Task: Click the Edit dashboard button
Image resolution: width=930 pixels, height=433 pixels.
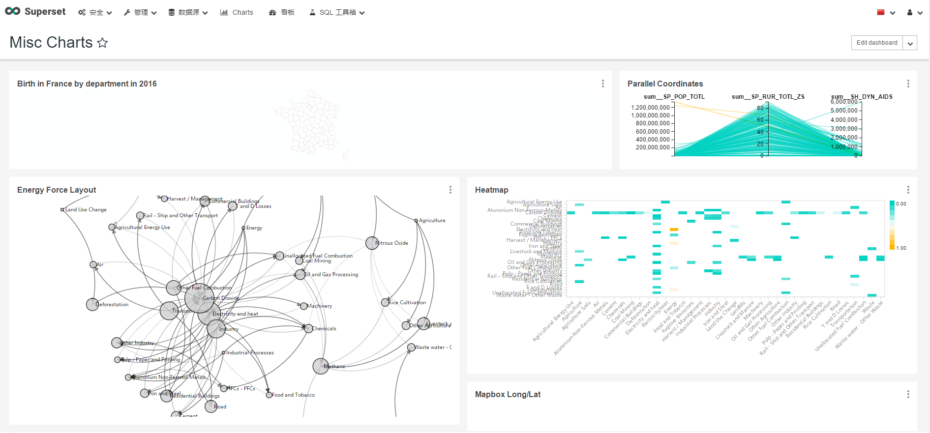Action: coord(876,43)
